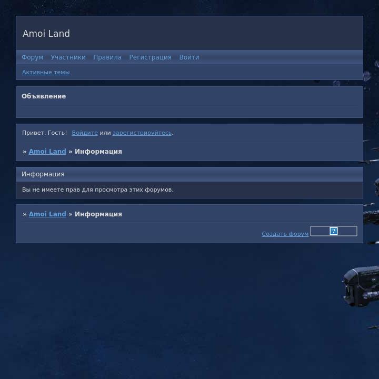Open the Правила page
This screenshot has width=379, height=379.
point(107,57)
